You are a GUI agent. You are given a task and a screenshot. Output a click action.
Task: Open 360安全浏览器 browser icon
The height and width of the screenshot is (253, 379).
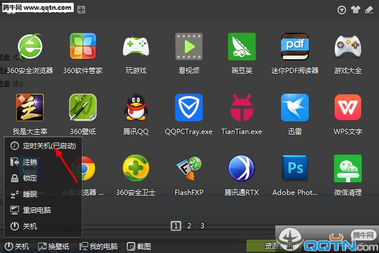coord(30,47)
